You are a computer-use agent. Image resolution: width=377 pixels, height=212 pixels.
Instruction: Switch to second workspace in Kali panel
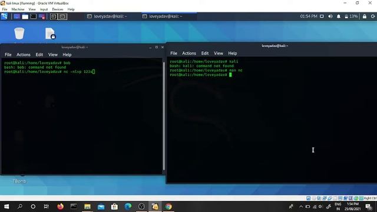click(62, 16)
